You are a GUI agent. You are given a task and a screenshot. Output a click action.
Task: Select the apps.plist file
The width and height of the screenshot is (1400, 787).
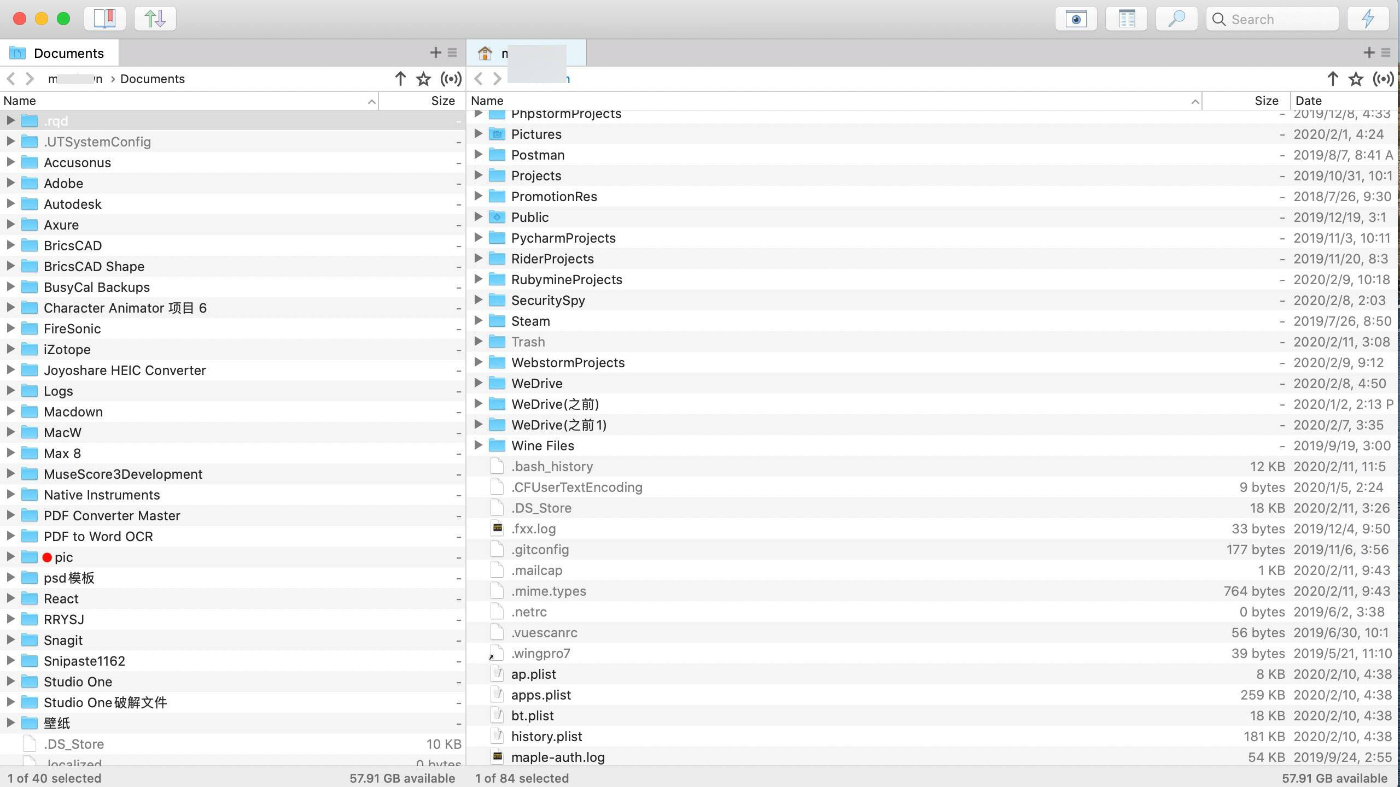[x=932, y=695]
